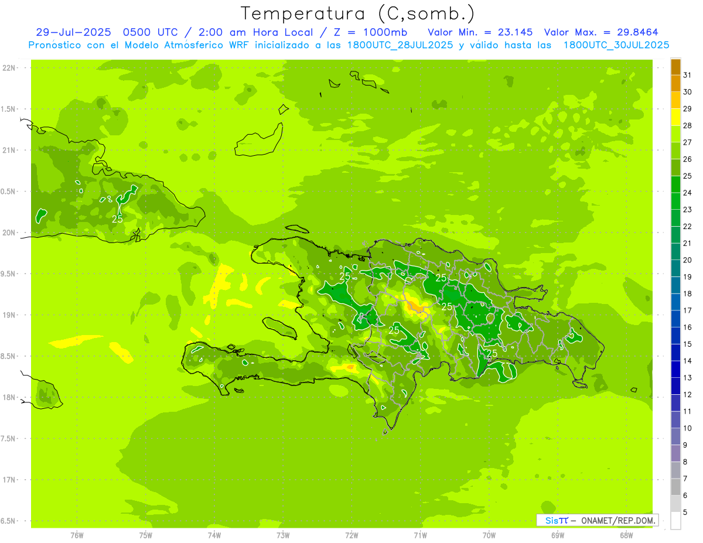Click the "21N" latitude label
This screenshot has height=543, width=703.
[x=9, y=150]
